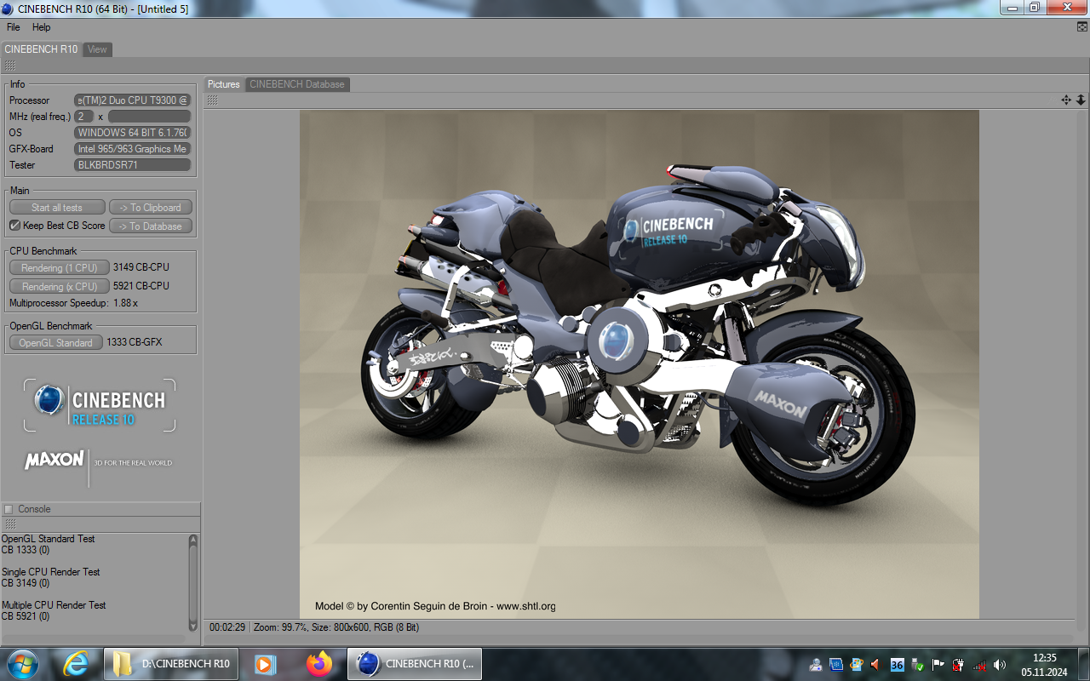Click the system volume speaker tray icon

click(x=1000, y=665)
